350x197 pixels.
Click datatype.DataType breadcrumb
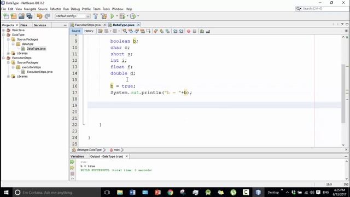point(89,150)
